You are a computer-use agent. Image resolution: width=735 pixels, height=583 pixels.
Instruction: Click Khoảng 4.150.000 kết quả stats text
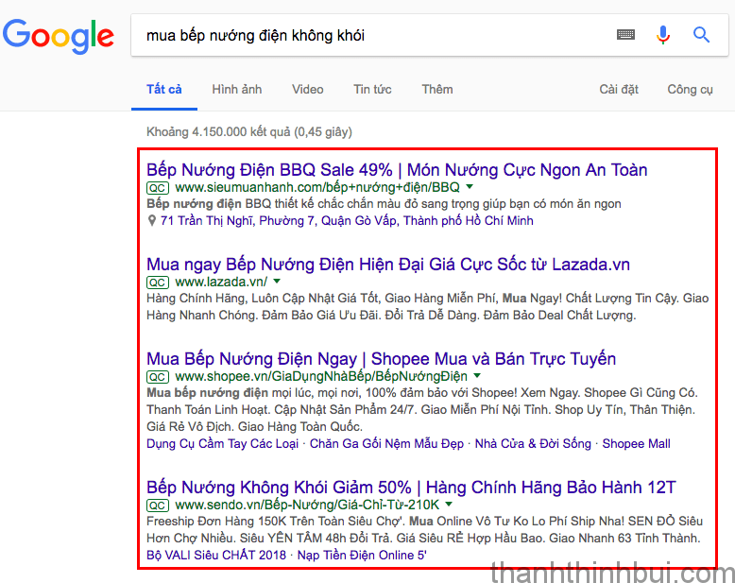pyautogui.click(x=249, y=132)
